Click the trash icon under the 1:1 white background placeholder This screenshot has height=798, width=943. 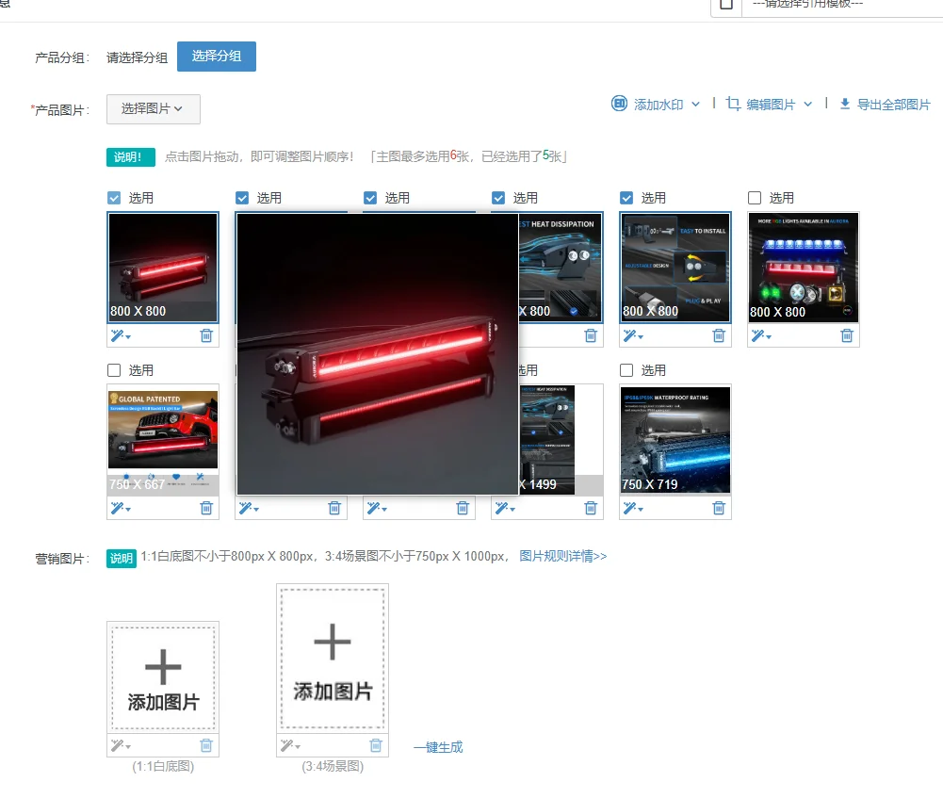click(x=206, y=745)
